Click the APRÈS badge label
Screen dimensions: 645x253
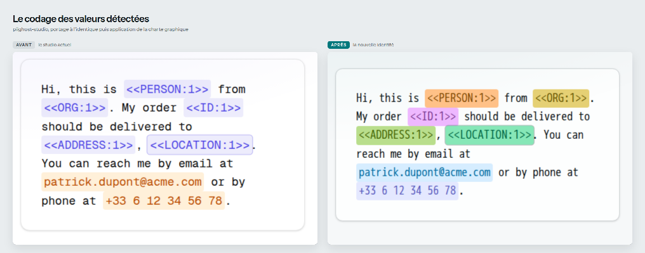coord(338,45)
